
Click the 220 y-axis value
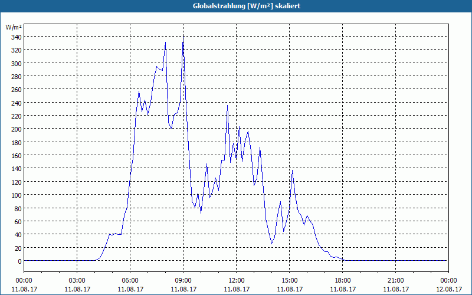[17, 116]
